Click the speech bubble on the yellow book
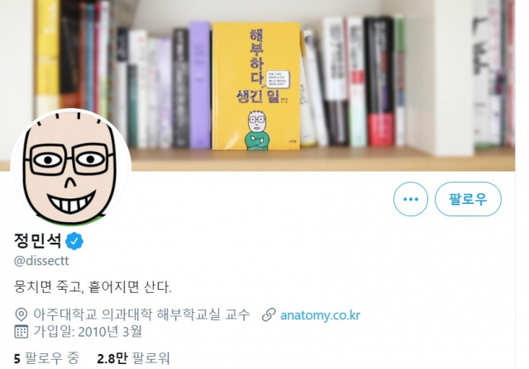 278,79
